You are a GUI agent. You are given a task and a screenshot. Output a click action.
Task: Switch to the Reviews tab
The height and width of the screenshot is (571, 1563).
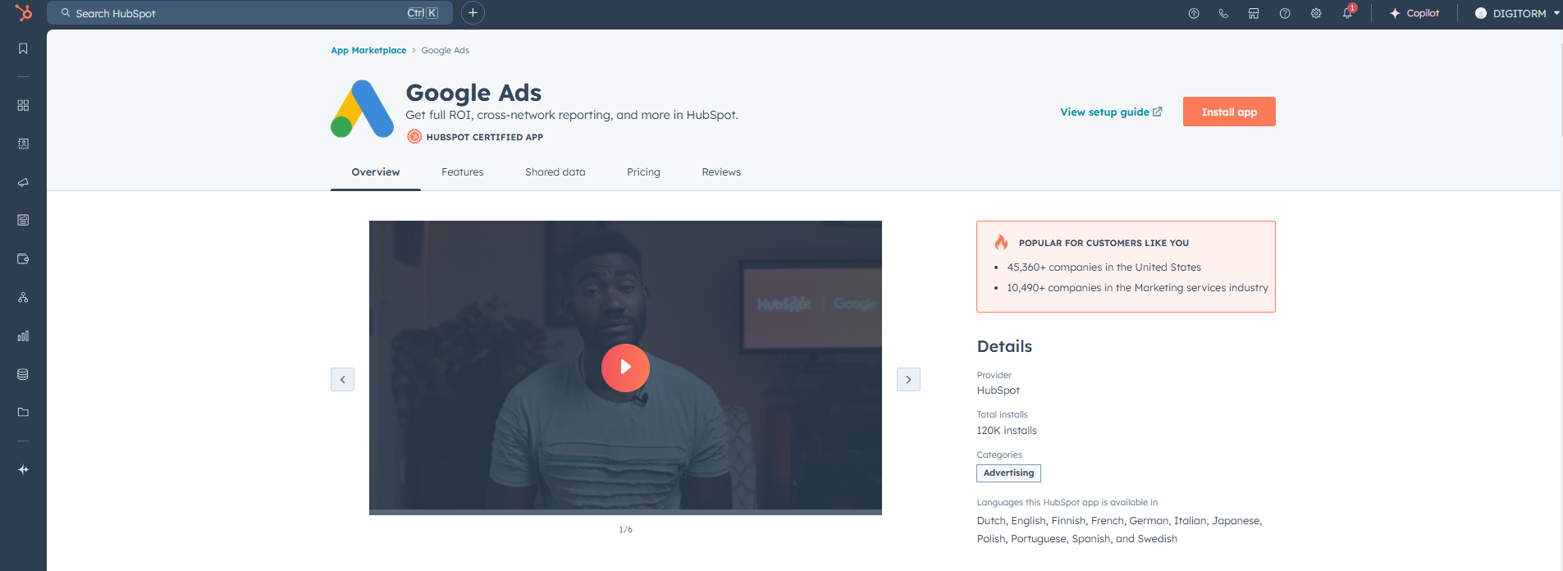point(721,172)
